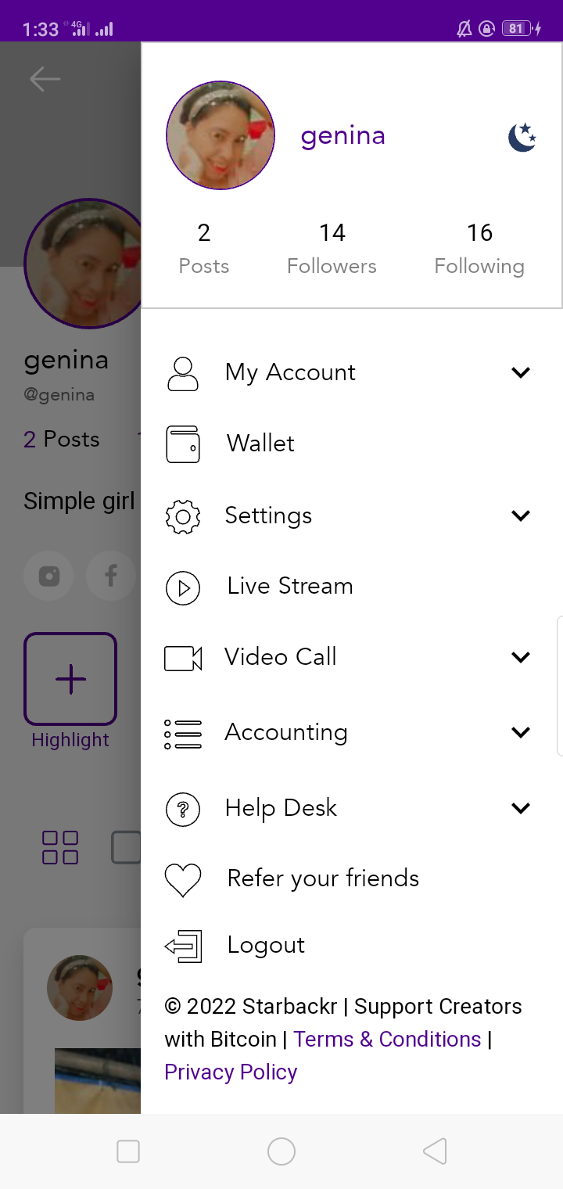
Task: Tap the Settings gear icon
Action: coord(183,516)
